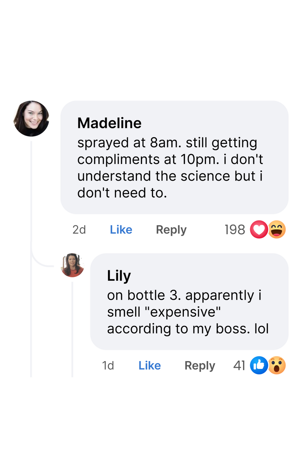Like Lily's reply
Image resolution: width=299 pixels, height=466 pixels.
tap(149, 366)
